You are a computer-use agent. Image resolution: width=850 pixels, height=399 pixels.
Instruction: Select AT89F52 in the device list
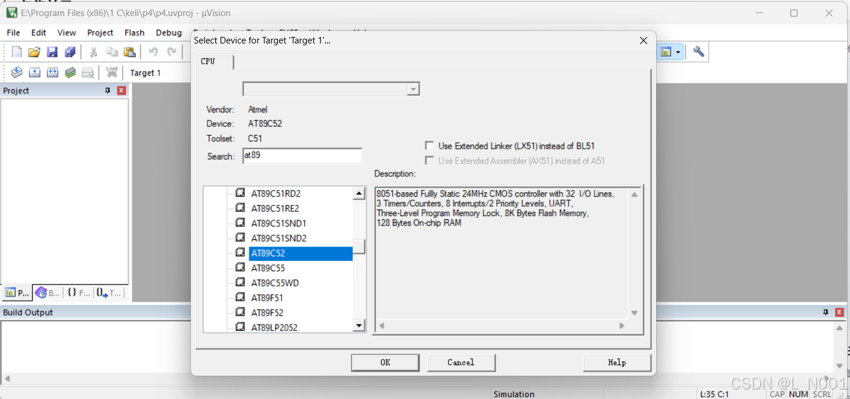point(267,313)
